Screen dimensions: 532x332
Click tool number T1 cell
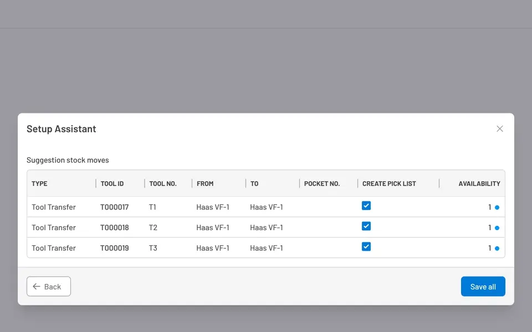pos(152,207)
